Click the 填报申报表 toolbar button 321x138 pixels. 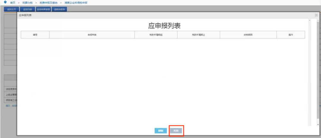pos(60,9)
